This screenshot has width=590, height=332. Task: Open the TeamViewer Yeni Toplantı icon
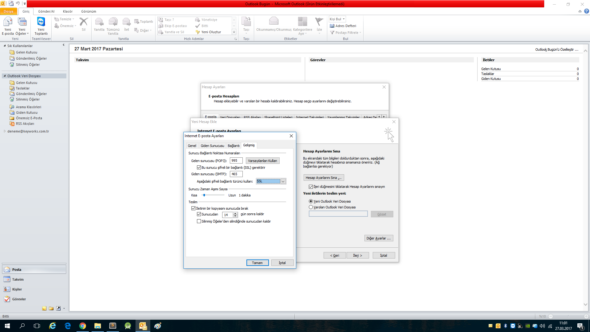click(41, 26)
